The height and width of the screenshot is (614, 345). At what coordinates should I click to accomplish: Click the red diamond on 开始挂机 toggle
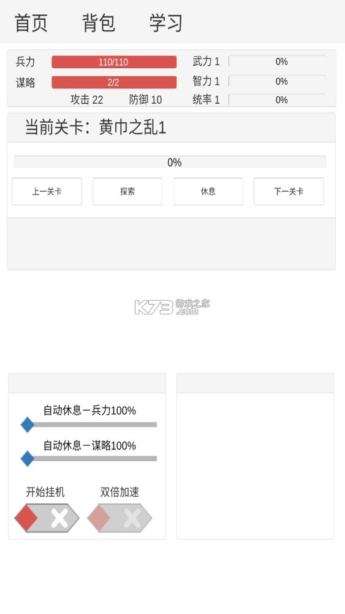[26, 518]
